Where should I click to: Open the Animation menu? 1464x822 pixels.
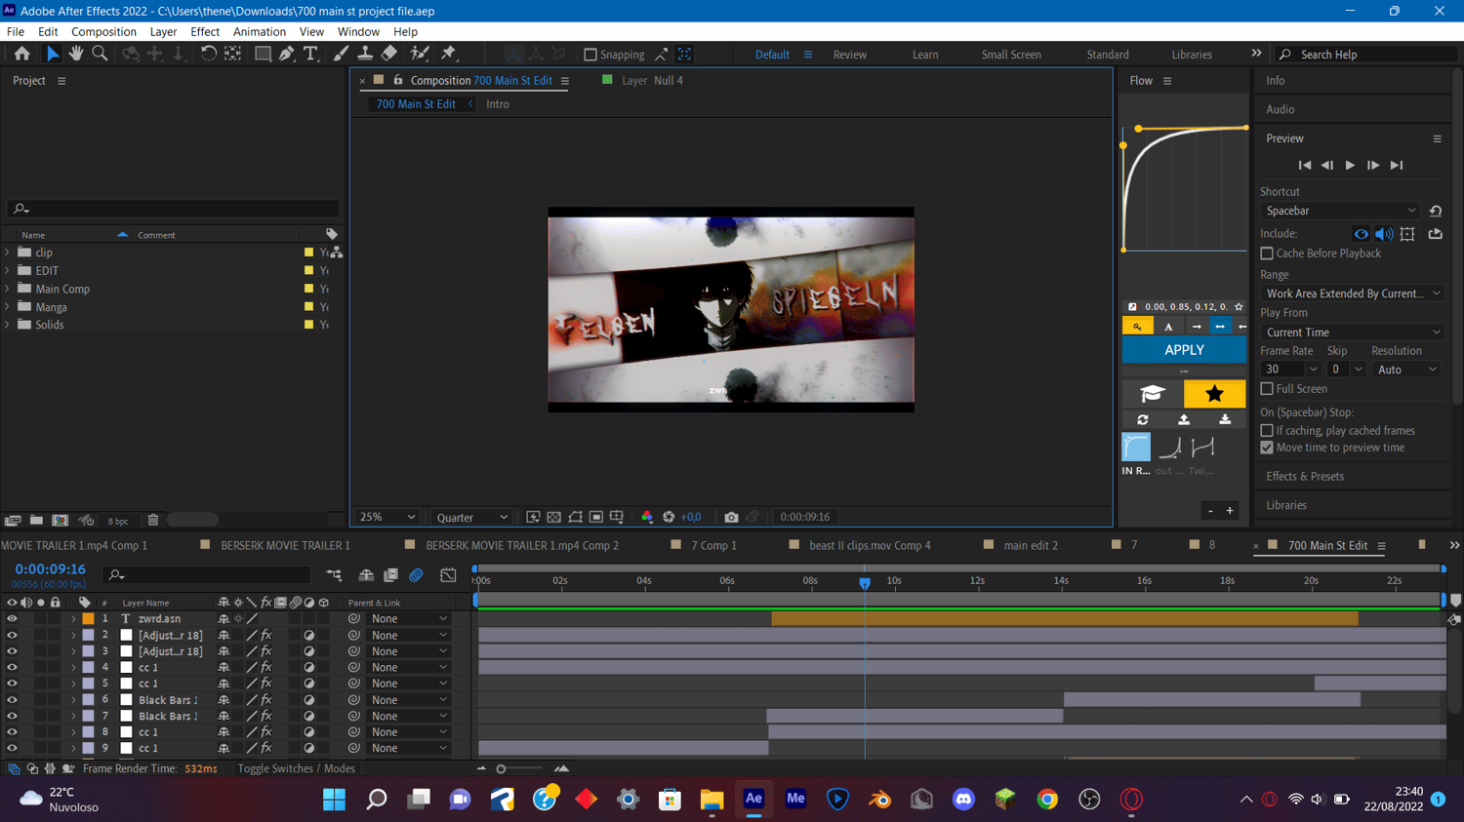260,32
